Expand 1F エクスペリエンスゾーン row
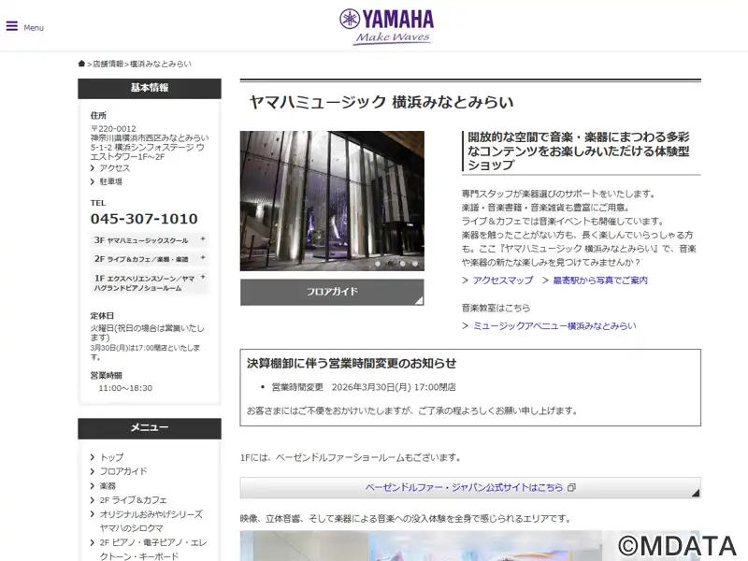748x561 pixels. 150,282
